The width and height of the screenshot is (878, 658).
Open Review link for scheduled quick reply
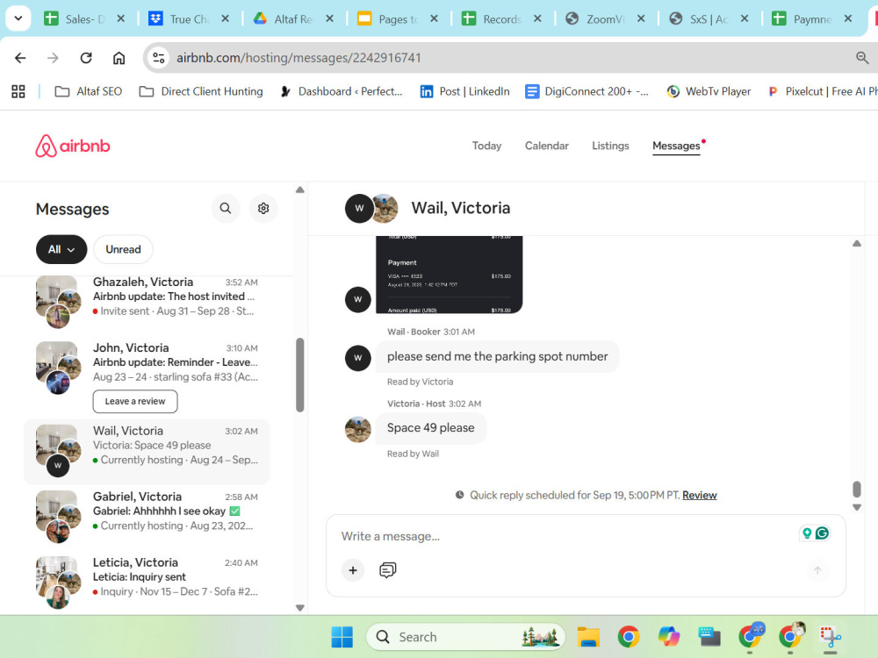click(700, 495)
